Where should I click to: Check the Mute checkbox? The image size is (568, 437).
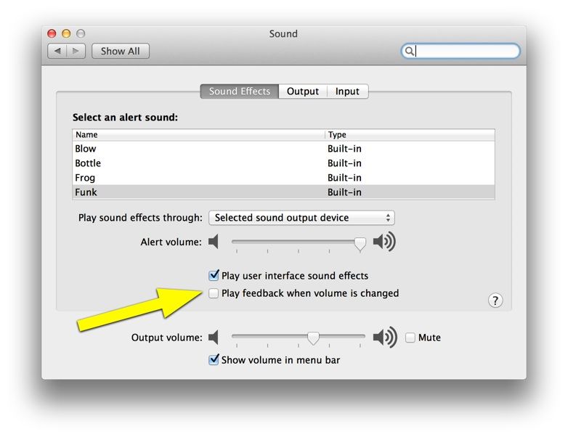pos(410,338)
